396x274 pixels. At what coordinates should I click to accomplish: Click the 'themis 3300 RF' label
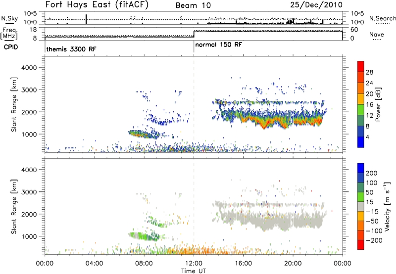click(71, 49)
